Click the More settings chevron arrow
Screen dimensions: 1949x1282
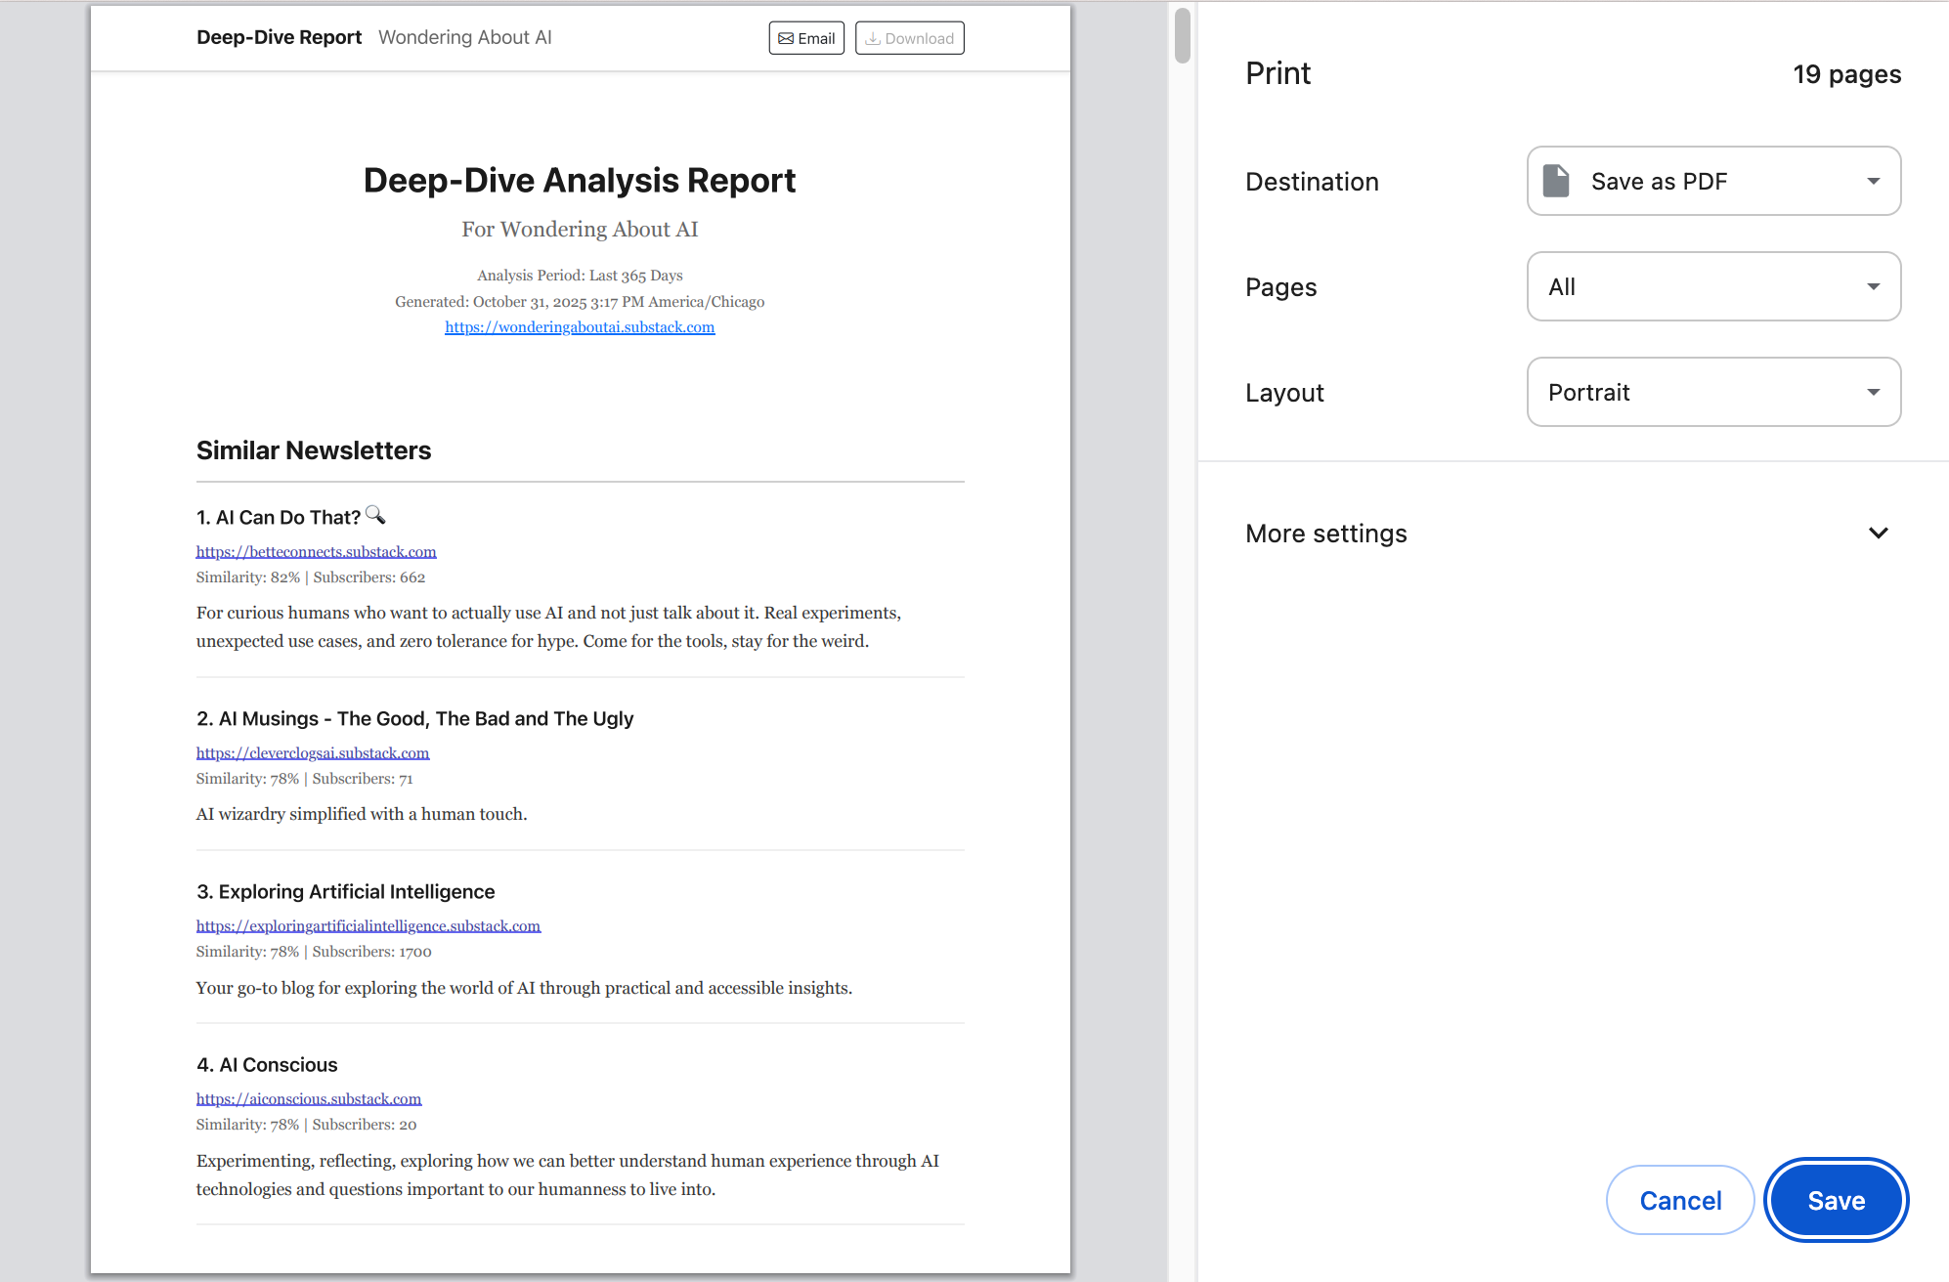tap(1878, 534)
